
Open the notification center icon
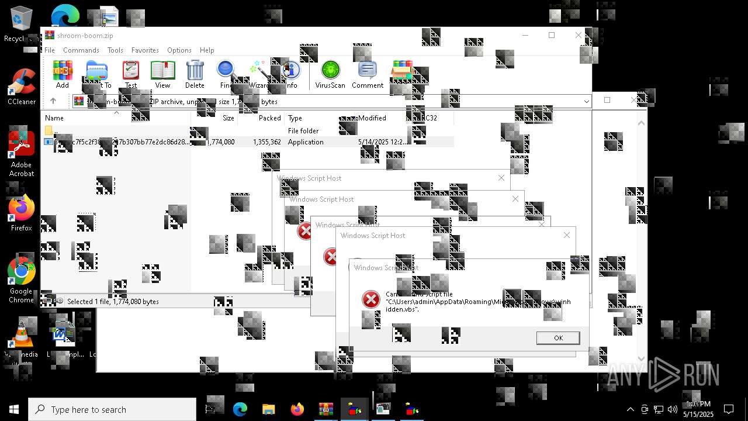[x=729, y=409]
